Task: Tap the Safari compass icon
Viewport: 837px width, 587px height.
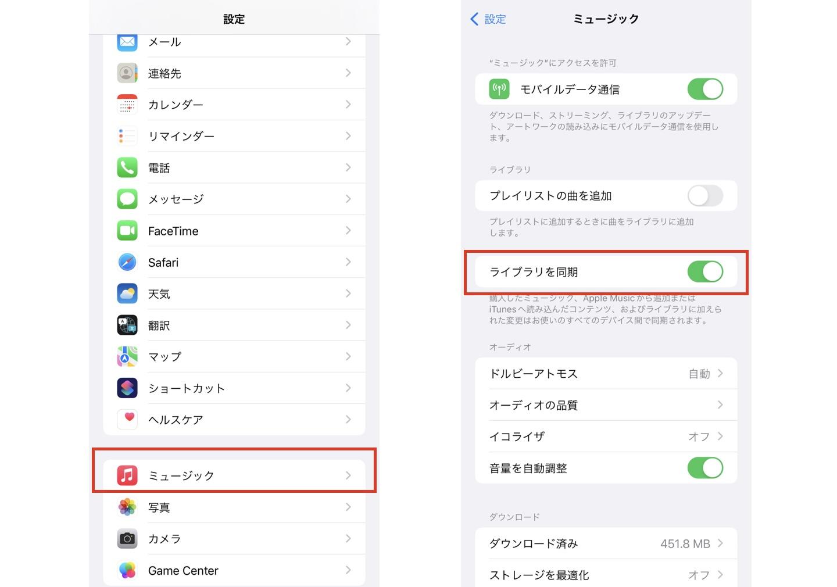Action: 127,262
